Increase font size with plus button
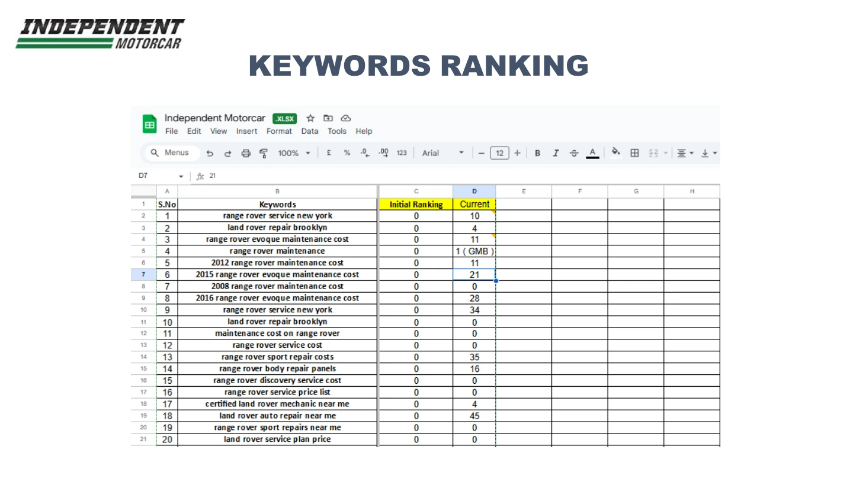Image resolution: width=853 pixels, height=479 pixels. [517, 153]
